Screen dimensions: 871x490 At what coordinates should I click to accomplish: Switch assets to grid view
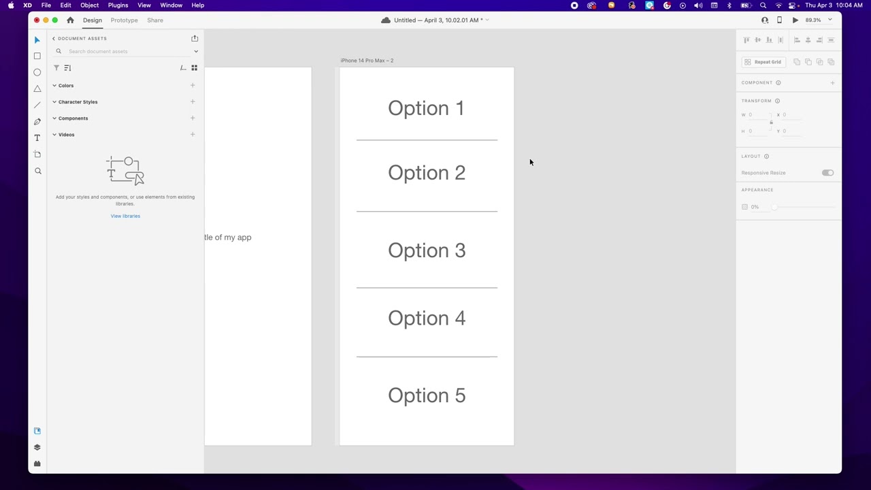(194, 68)
